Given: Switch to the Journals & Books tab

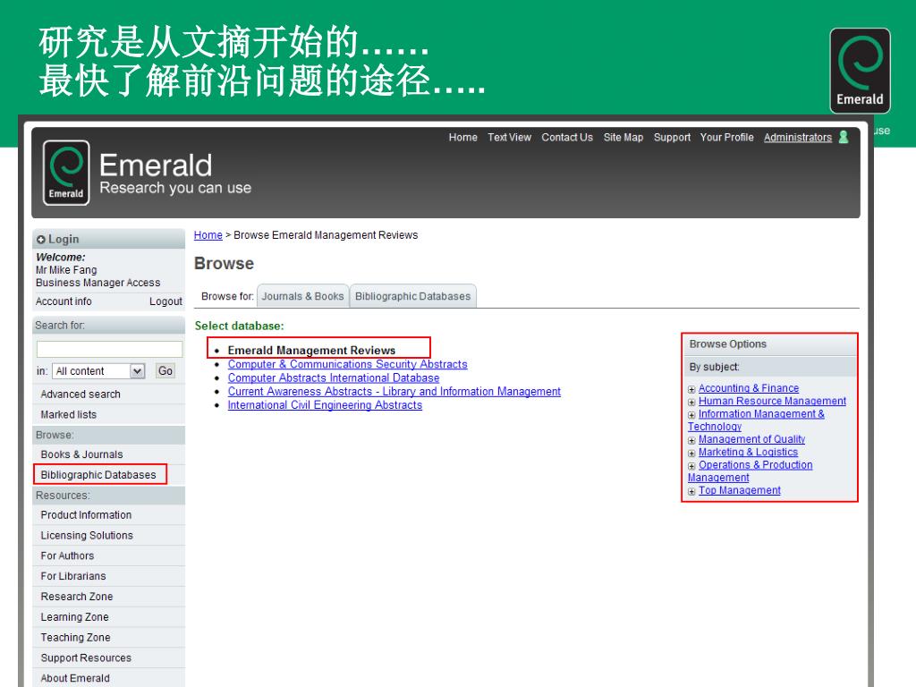Looking at the screenshot, I should coord(302,296).
